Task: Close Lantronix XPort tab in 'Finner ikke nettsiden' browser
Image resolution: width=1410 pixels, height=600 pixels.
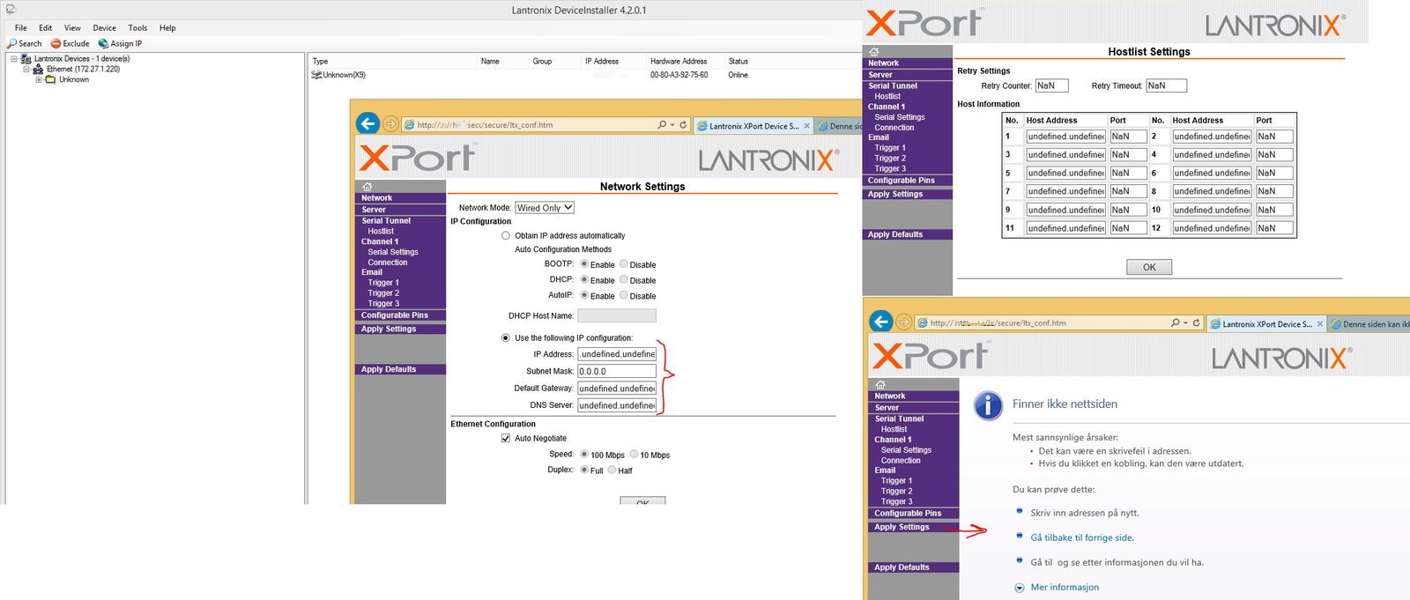Action: pos(1319,324)
